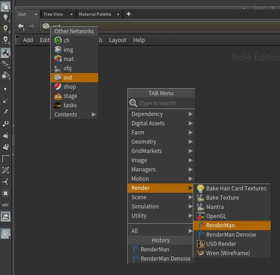Open the Help menu

(x=139, y=40)
